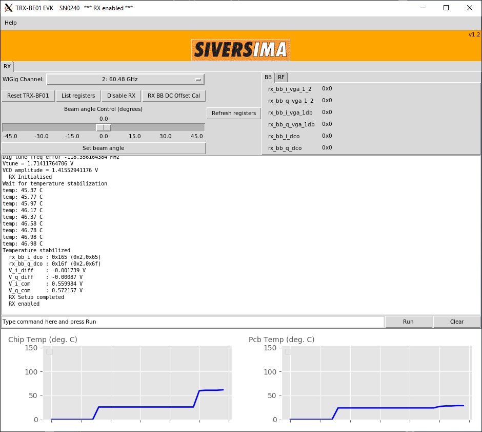The height and width of the screenshot is (432, 482).
Task: Switch to the RF registers tab
Action: (281, 77)
